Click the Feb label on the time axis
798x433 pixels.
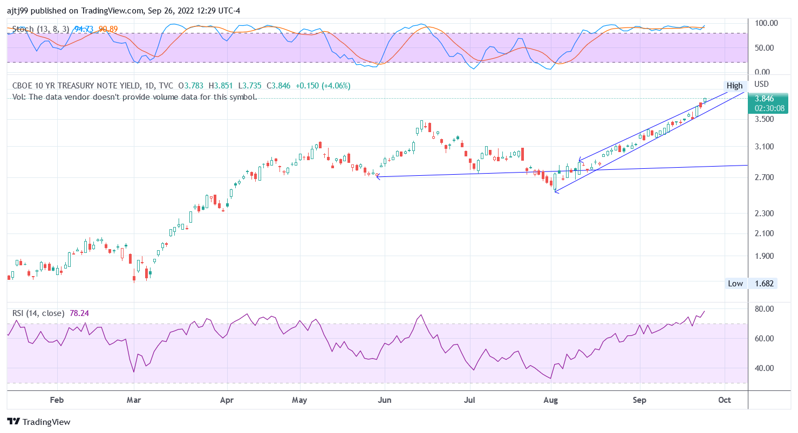click(57, 400)
